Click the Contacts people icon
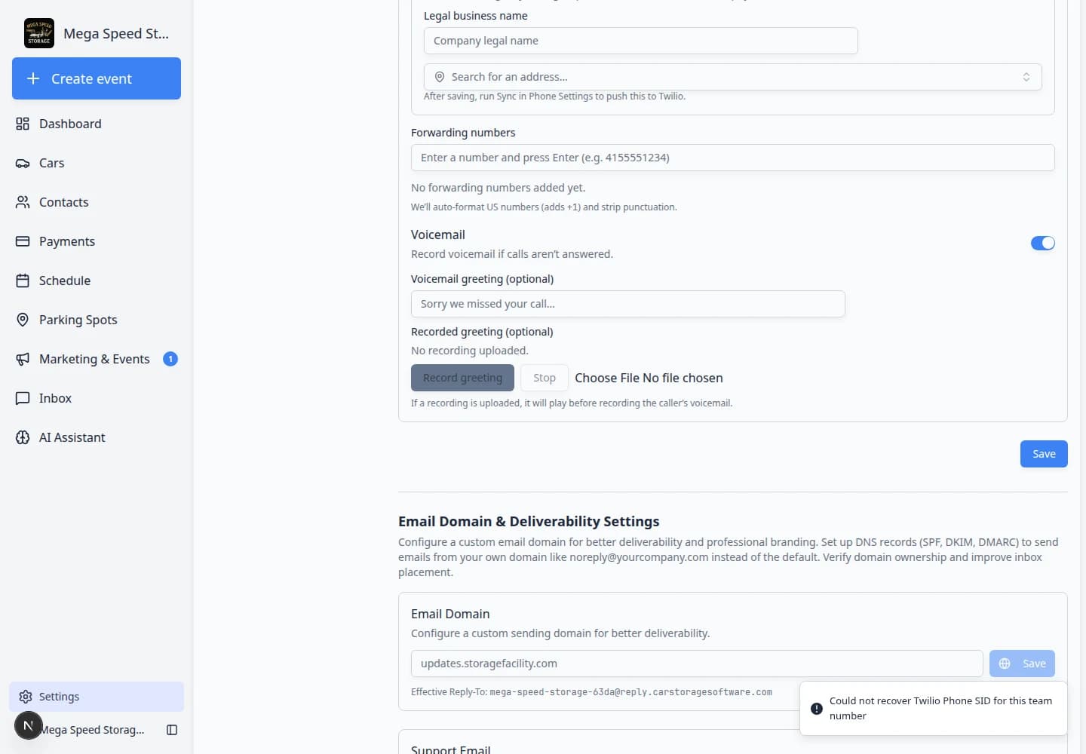 click(x=23, y=202)
